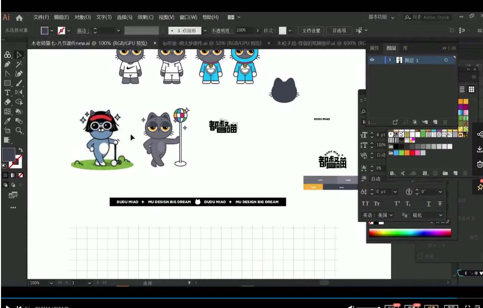Click target circle of 图层 1
The height and width of the screenshot is (308, 483).
(x=446, y=61)
